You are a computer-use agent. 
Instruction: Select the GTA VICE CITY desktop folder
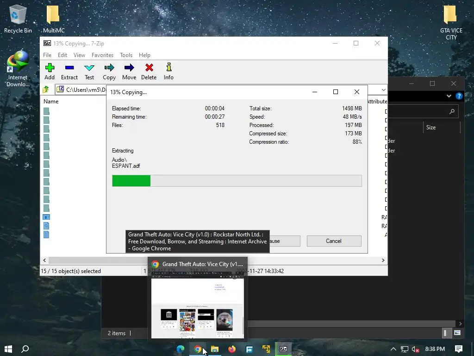[x=451, y=23]
